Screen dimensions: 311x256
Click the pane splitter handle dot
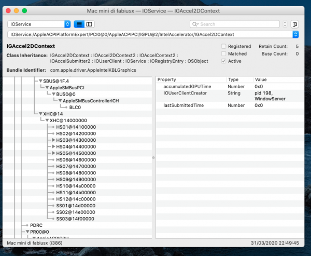click(153, 158)
